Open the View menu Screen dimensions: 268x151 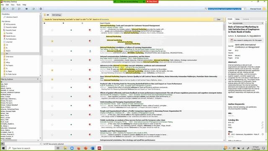click(x=13, y=5)
